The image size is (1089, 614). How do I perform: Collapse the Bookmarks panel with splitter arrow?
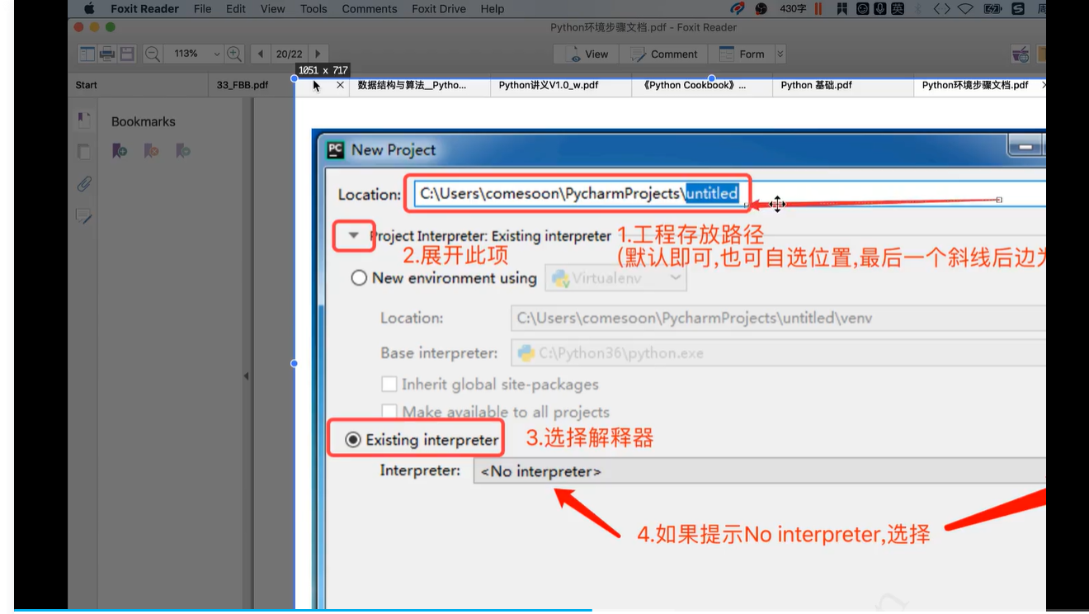pos(246,376)
